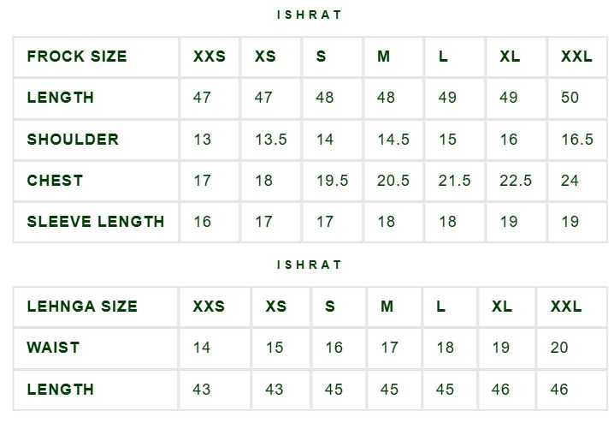Click the frock XXL column header
The width and height of the screenshot is (614, 423).
(x=576, y=57)
